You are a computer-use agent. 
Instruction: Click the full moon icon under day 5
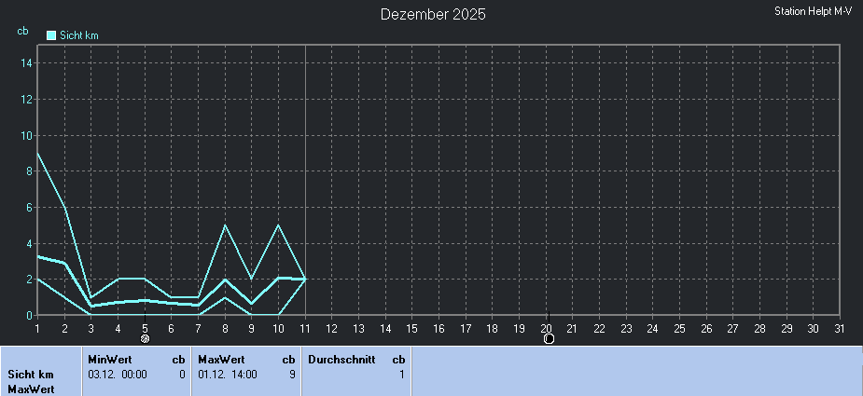pyautogui.click(x=145, y=339)
